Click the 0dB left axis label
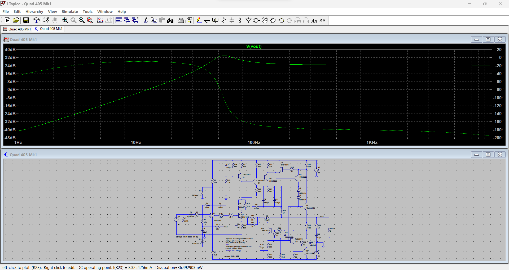 point(11,89)
